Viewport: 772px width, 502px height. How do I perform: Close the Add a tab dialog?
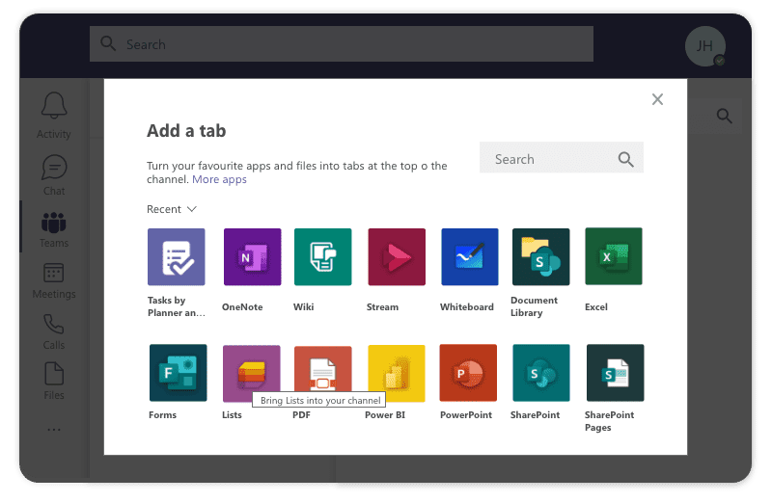coord(657,99)
